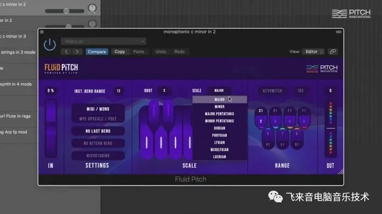Click the first black key in scale keyboard
Viewport: 382px width, 214px height.
coord(154,113)
